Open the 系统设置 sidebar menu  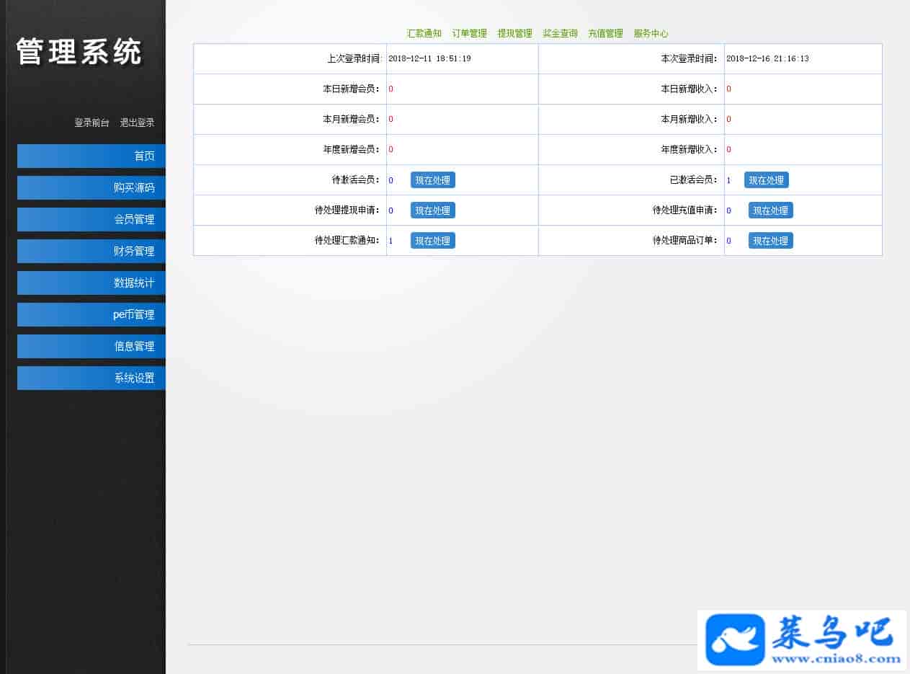(x=92, y=378)
